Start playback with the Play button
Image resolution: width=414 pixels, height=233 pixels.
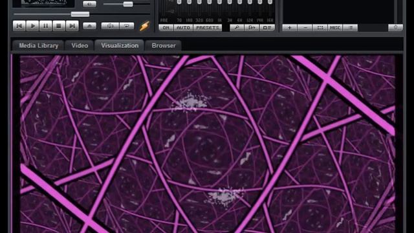32,26
